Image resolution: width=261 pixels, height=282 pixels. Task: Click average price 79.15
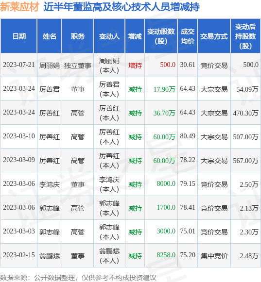click(188, 183)
